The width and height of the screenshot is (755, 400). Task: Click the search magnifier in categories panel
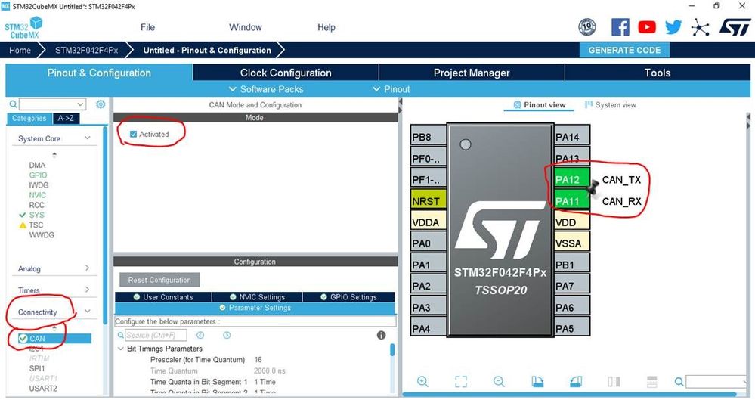pos(13,104)
